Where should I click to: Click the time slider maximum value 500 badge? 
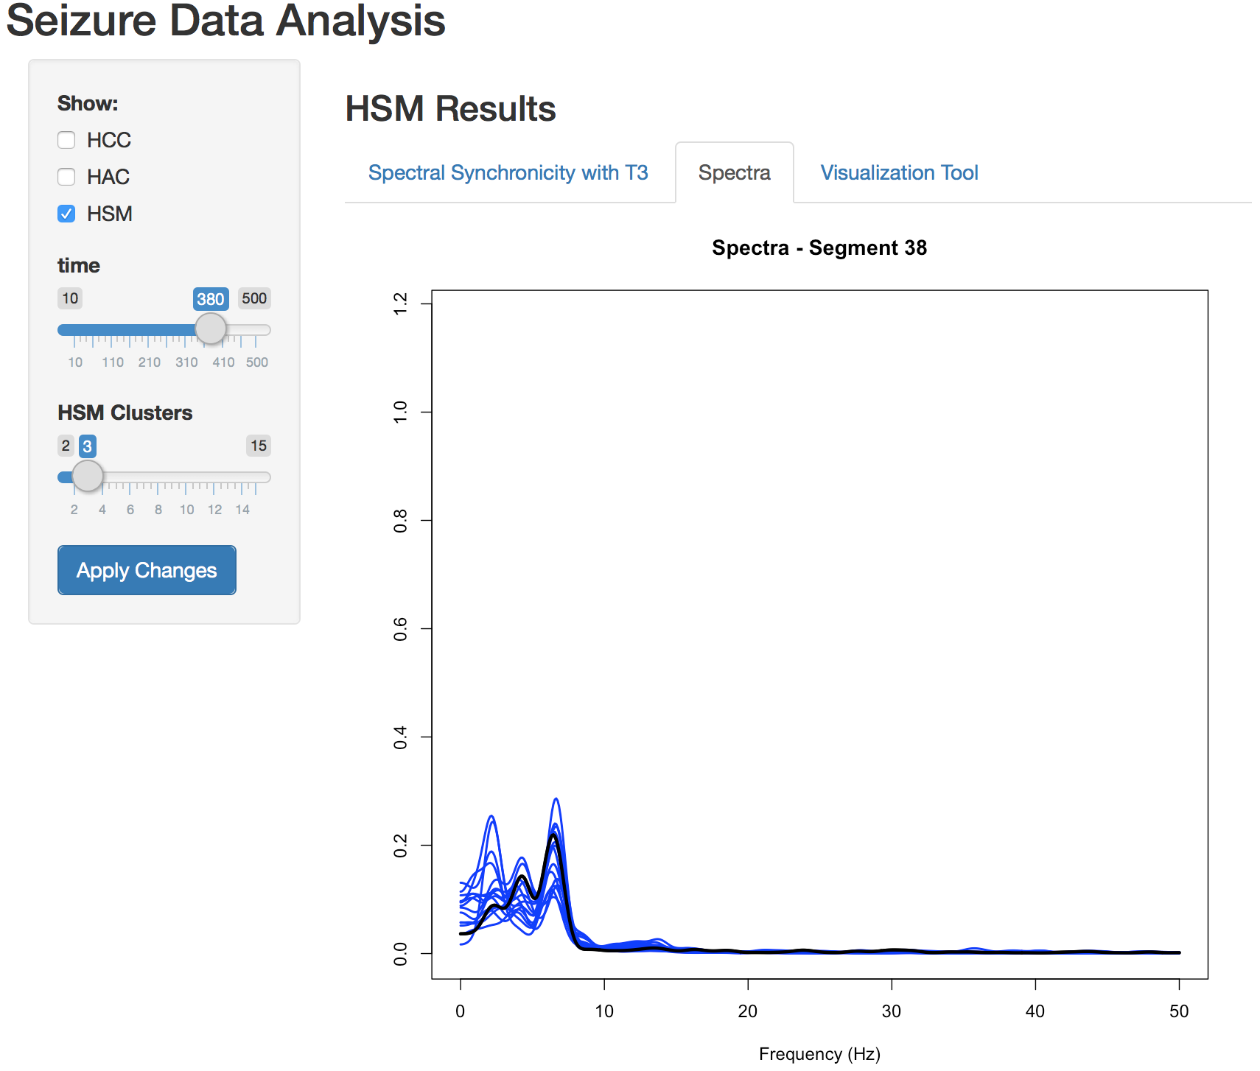click(x=254, y=298)
